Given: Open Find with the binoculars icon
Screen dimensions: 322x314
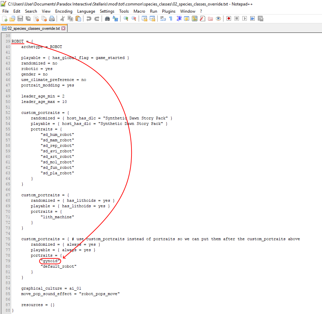Looking at the screenshot, I should click(107, 19).
